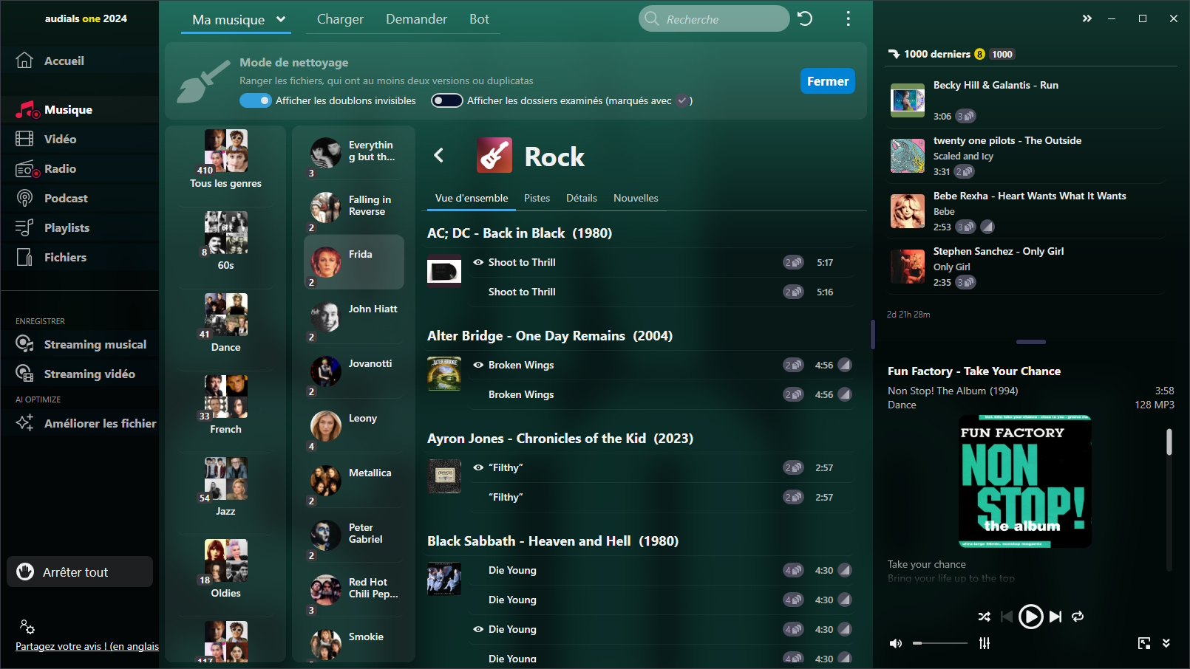Toggle eye icon on "Filthy"
The height and width of the screenshot is (669, 1190).
478,467
